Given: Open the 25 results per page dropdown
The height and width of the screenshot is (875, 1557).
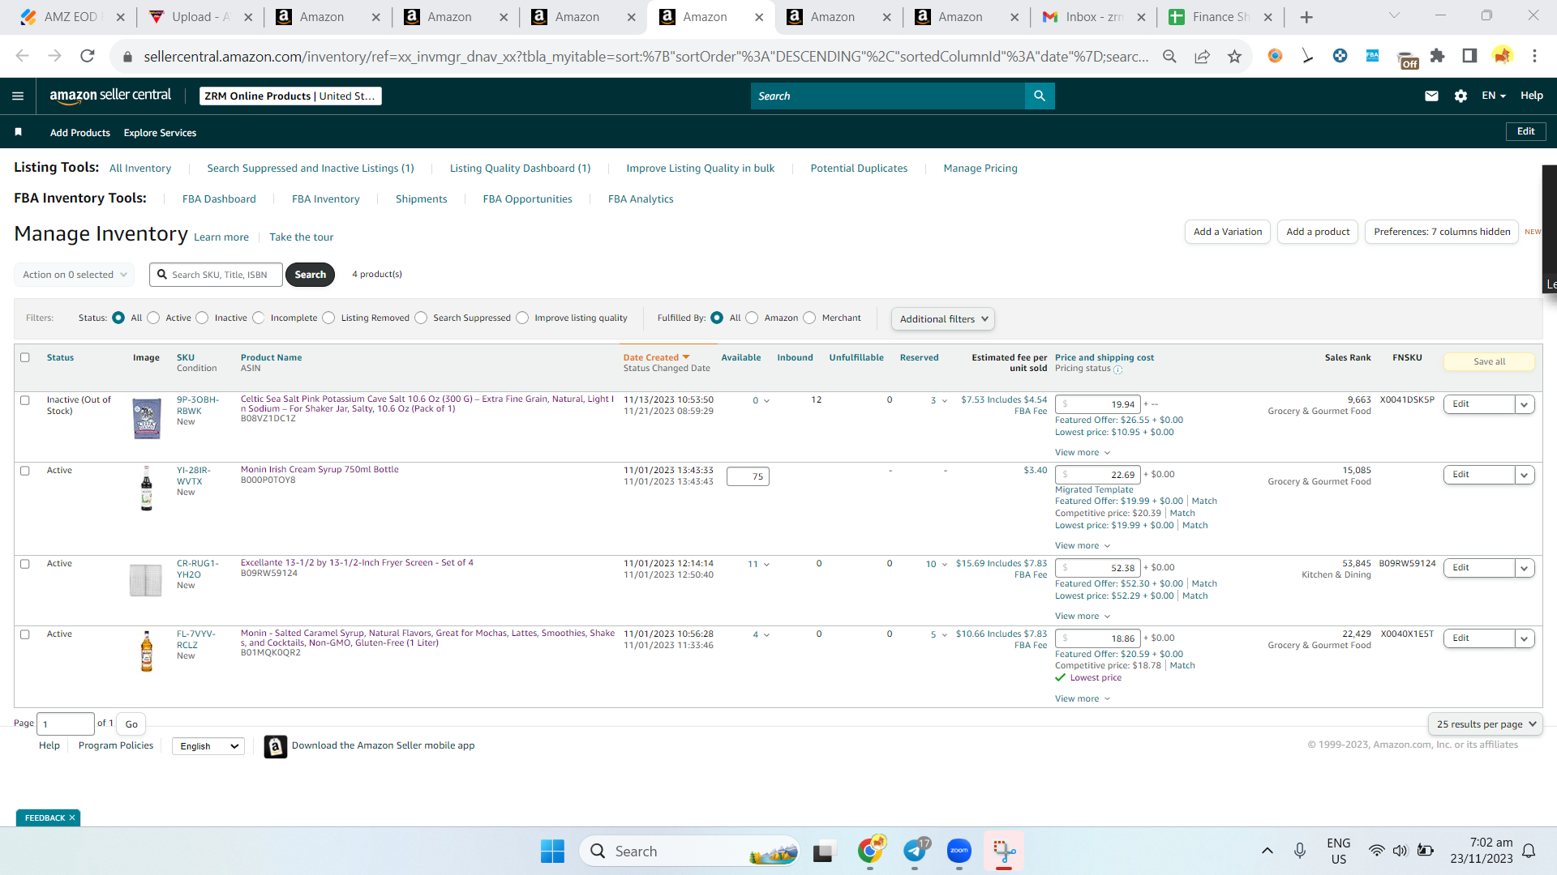Looking at the screenshot, I should (1486, 724).
